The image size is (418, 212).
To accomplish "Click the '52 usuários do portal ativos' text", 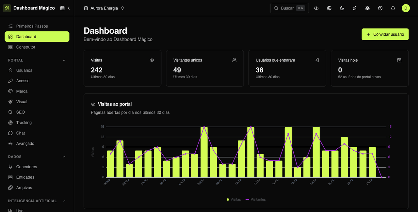I will tap(360, 77).
